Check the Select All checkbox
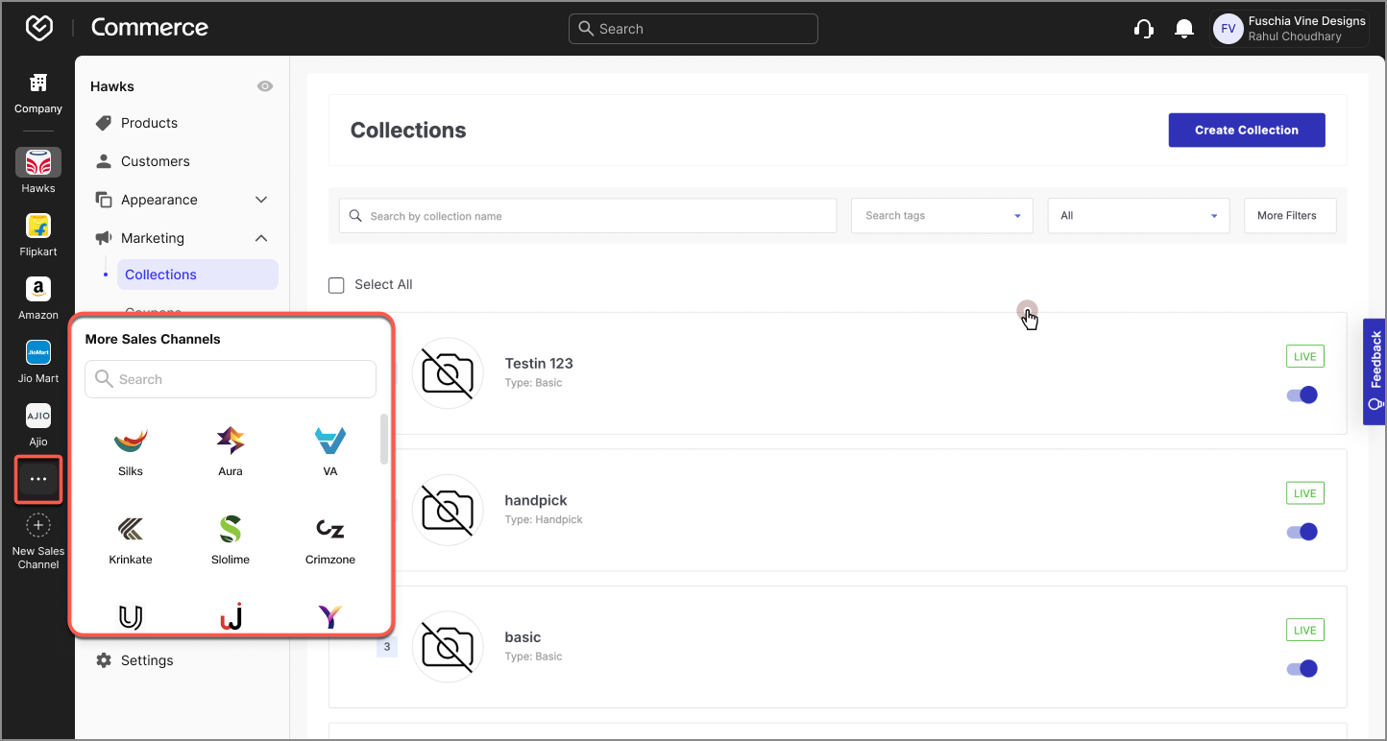The image size is (1387, 741). pyautogui.click(x=336, y=284)
